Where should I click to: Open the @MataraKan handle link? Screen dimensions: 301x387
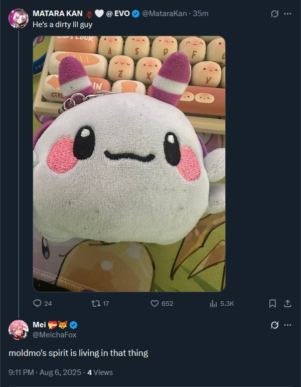165,14
